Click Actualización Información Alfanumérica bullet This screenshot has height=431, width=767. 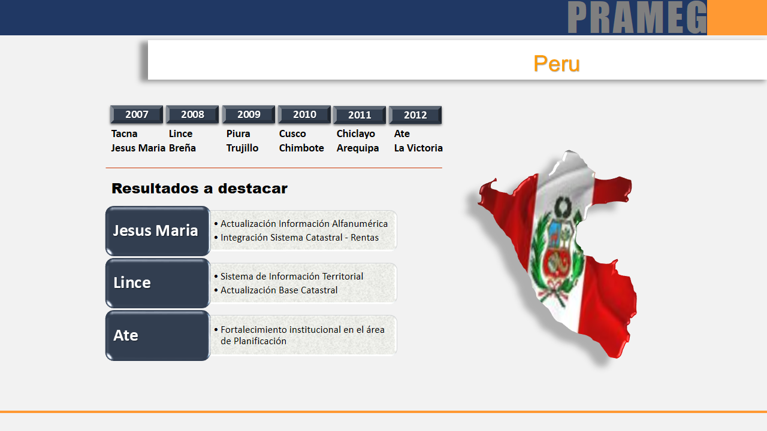(304, 224)
